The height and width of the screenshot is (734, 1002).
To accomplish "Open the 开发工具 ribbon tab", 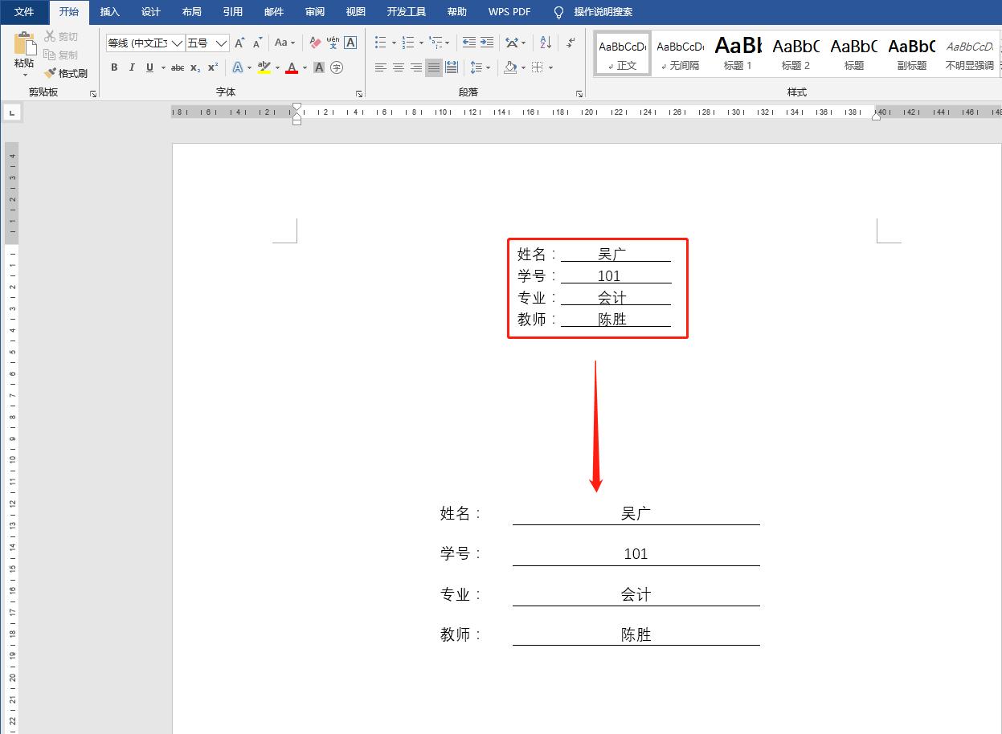I will click(407, 12).
